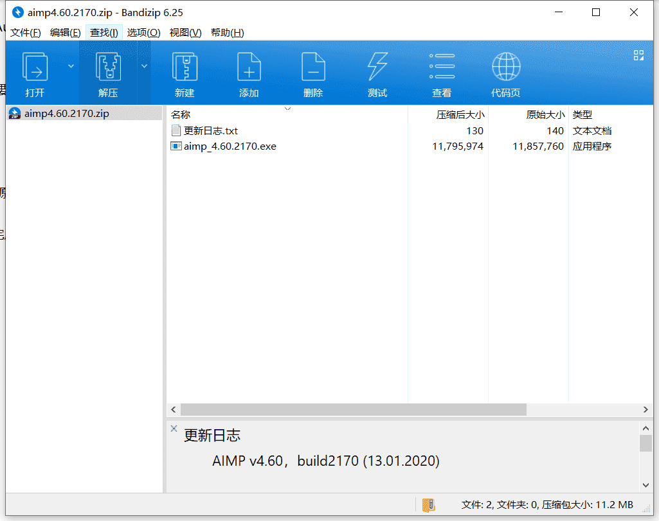Click the Test (测试) lightning icon
Screen dimensions: 659x521
(377, 67)
